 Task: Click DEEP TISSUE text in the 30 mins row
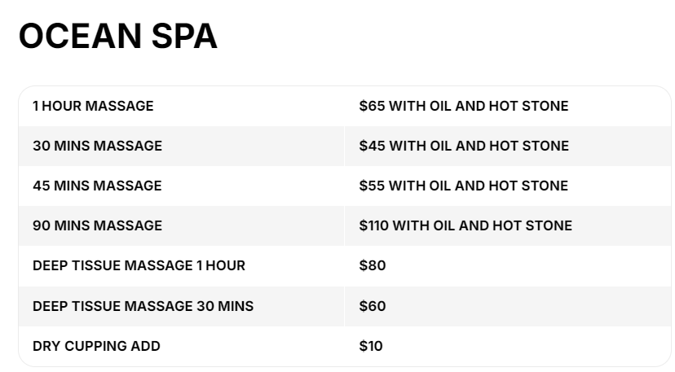(x=69, y=306)
